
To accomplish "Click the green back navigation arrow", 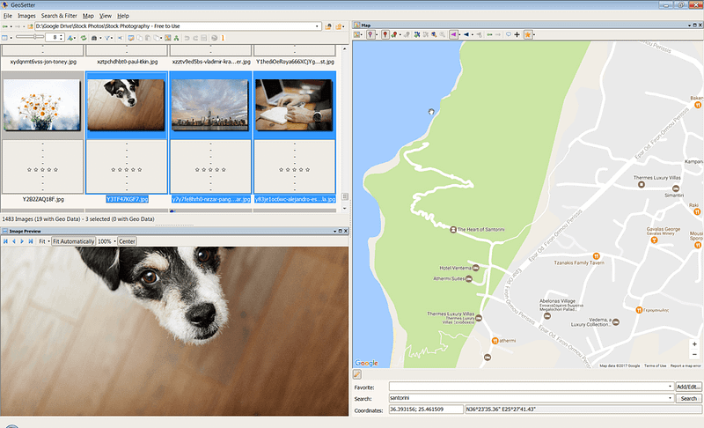I will coord(5,26).
